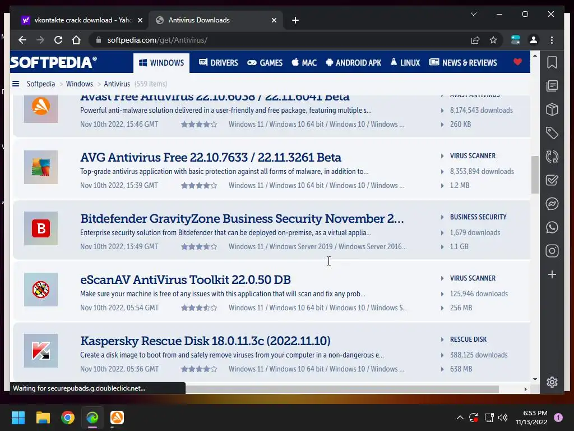Open the sync arrows sidebar icon
Screen dimensions: 574x431
(552, 157)
